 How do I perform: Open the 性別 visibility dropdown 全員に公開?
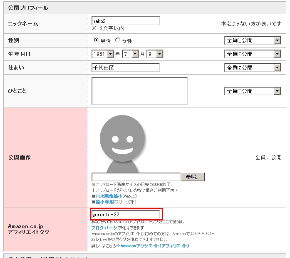pyautogui.click(x=253, y=40)
